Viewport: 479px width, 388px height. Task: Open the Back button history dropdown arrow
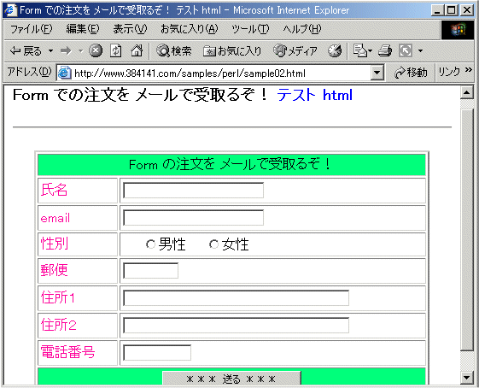point(50,50)
